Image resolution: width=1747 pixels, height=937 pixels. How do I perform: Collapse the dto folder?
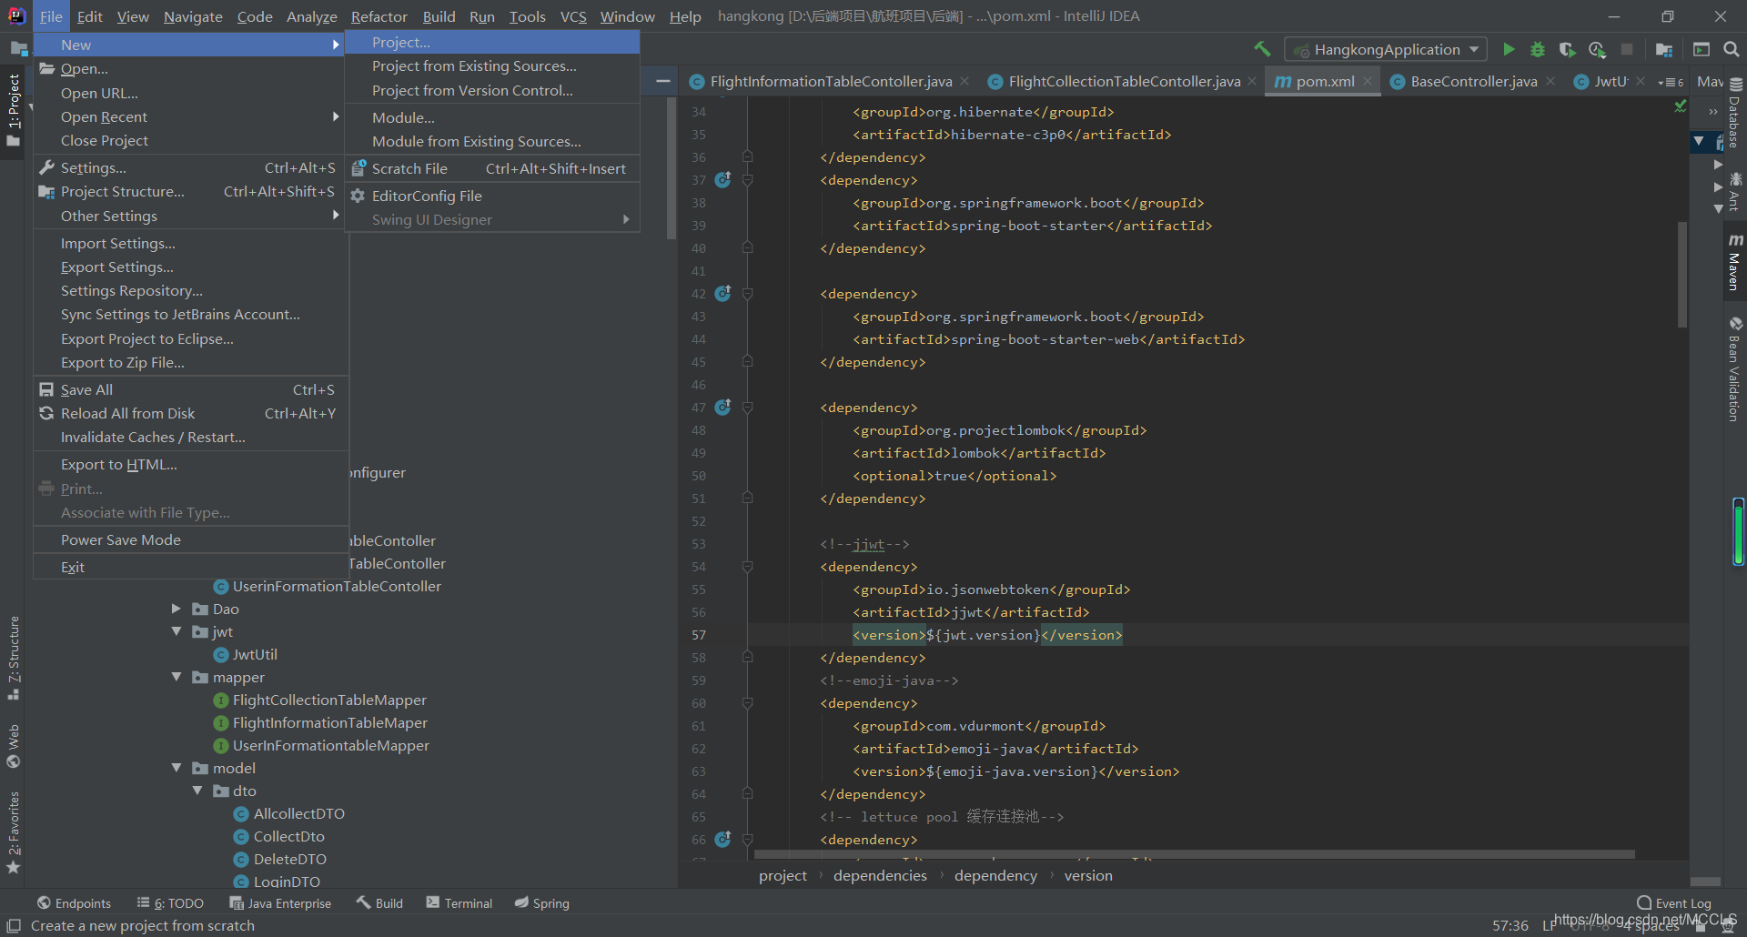197,791
